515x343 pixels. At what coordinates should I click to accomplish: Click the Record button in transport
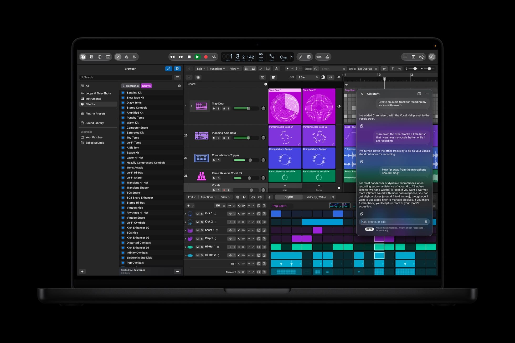coord(206,57)
